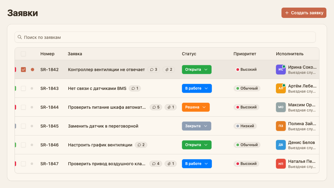Click assignee name Полина Зай...
Screen dimensions: 334x188
coord(302,124)
